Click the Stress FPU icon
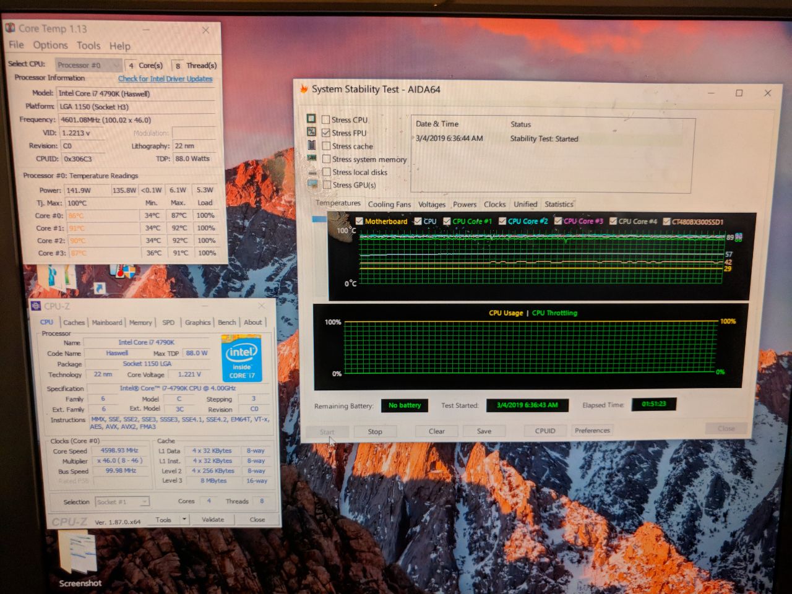This screenshot has width=792, height=594. 311,132
